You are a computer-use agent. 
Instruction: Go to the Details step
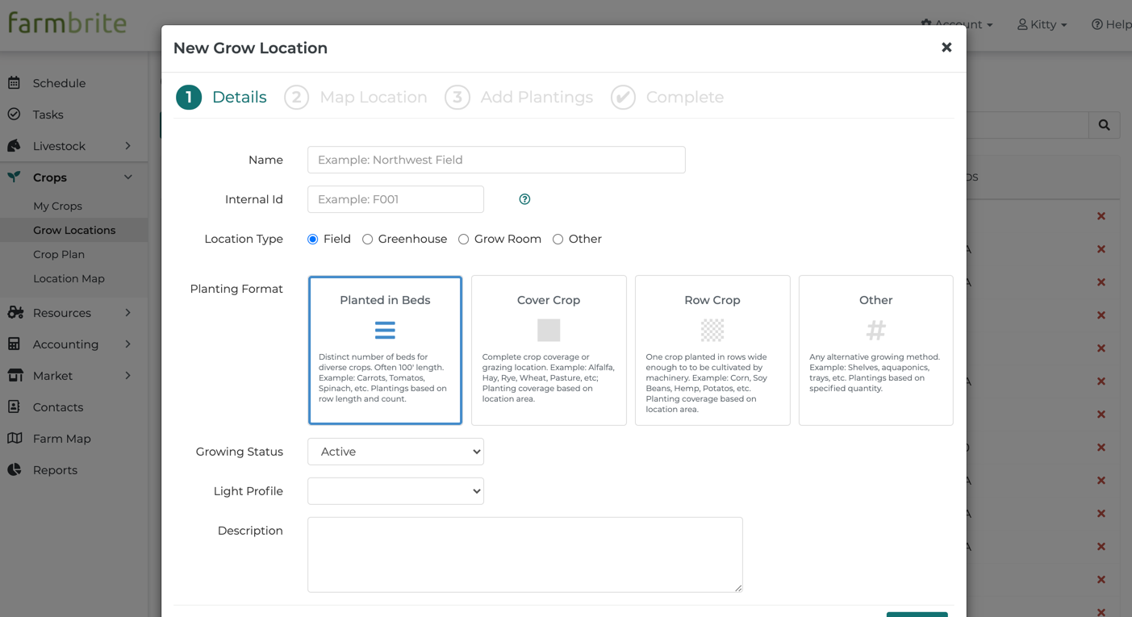(x=222, y=98)
